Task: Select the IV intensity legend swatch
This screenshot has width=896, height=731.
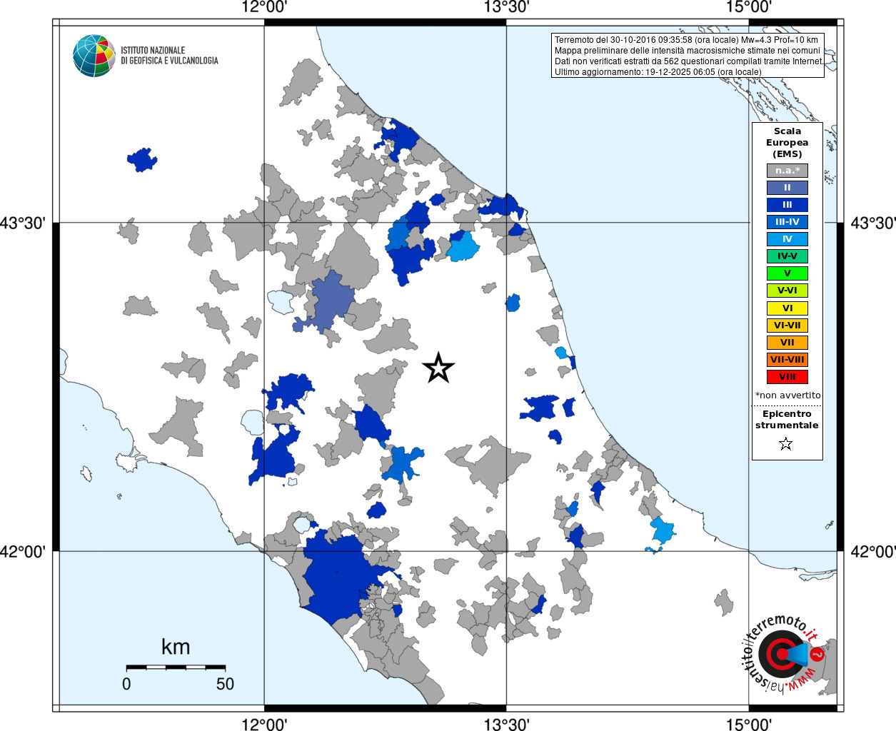Action: pos(787,239)
